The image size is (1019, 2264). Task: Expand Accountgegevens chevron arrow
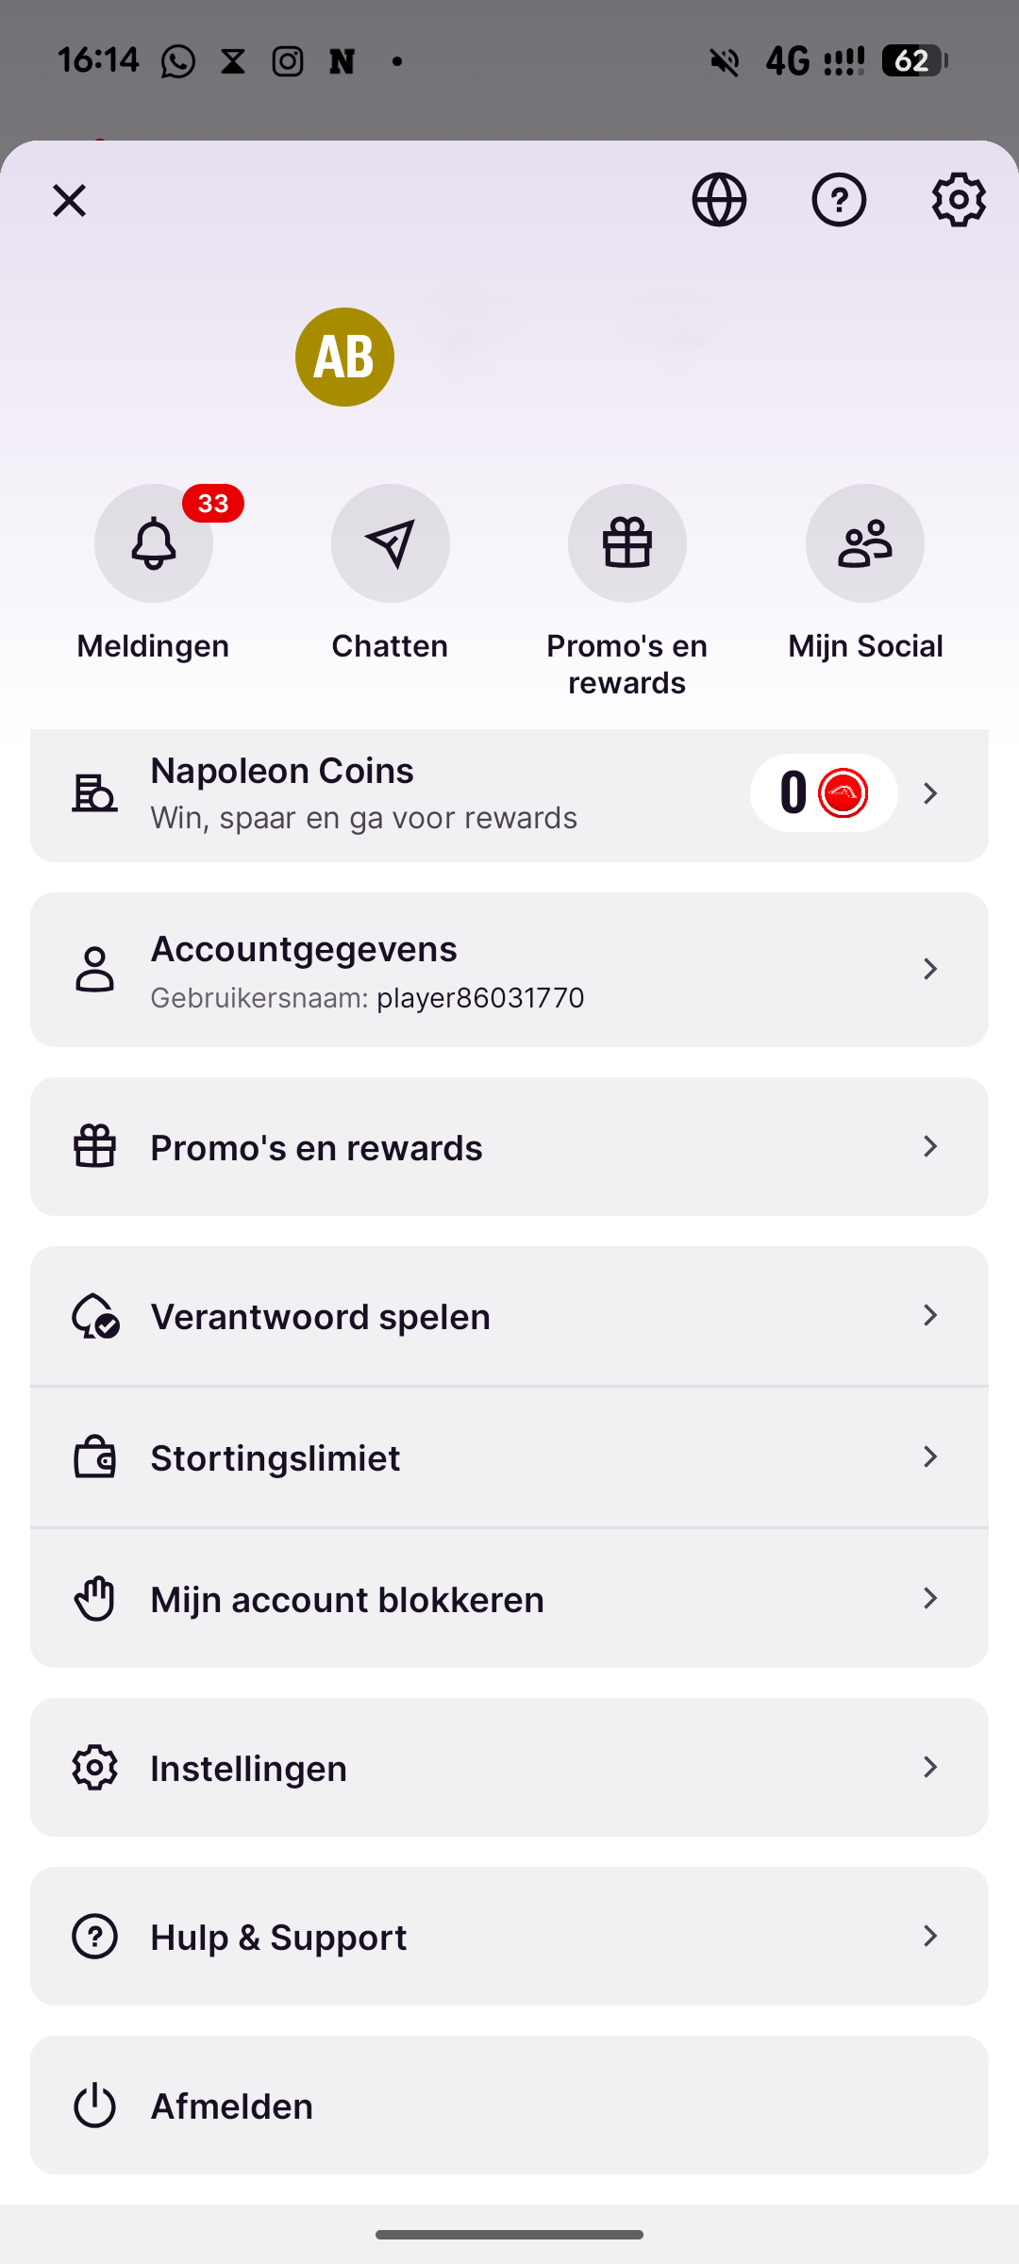click(x=930, y=969)
